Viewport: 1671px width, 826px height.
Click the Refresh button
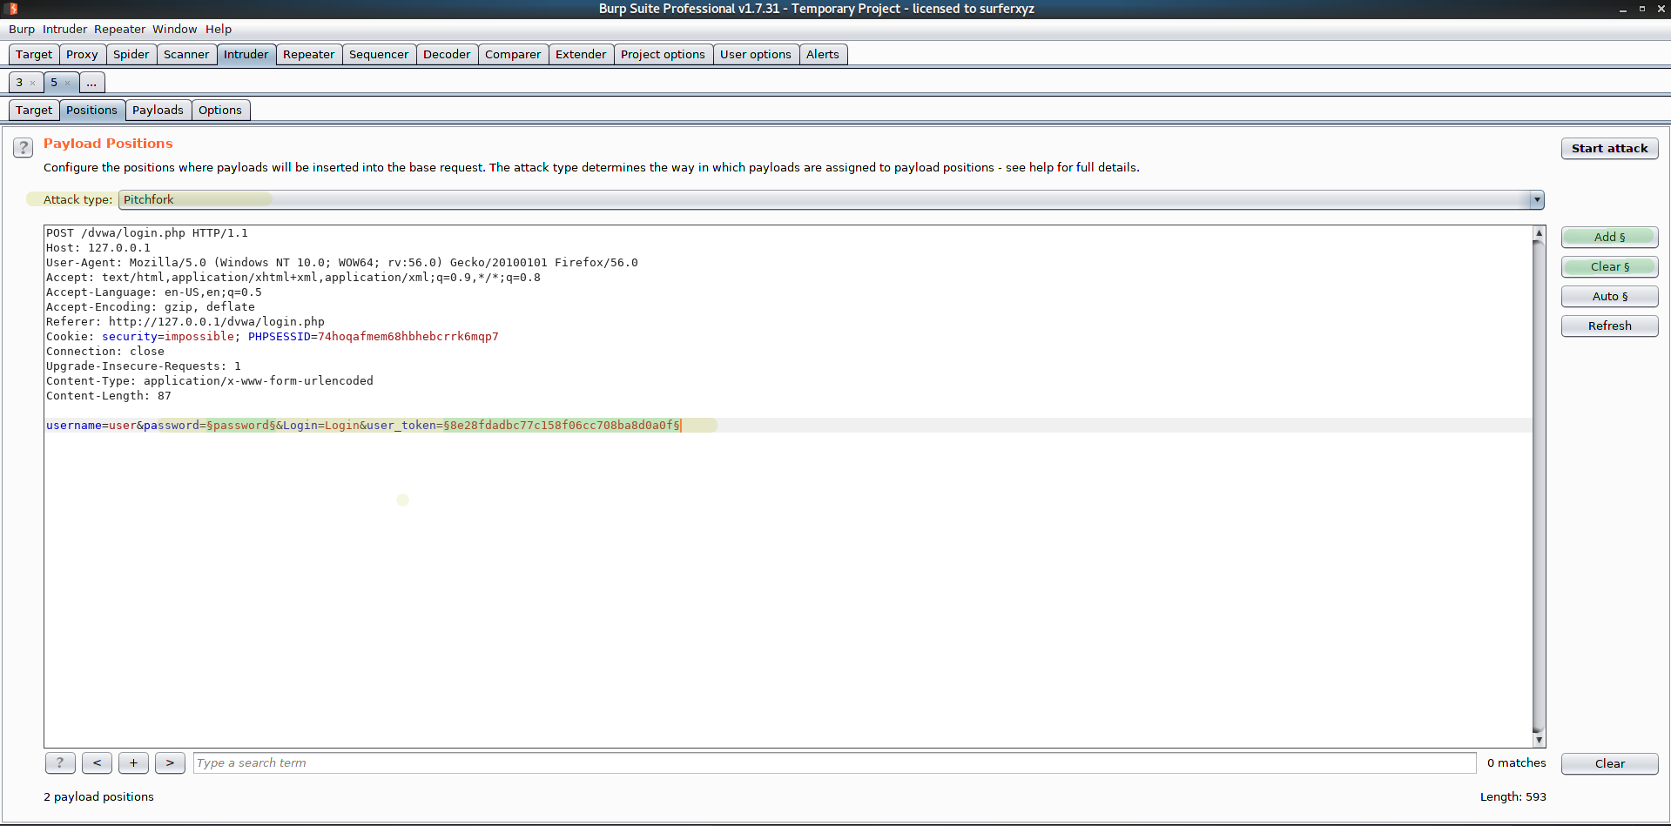pos(1609,326)
